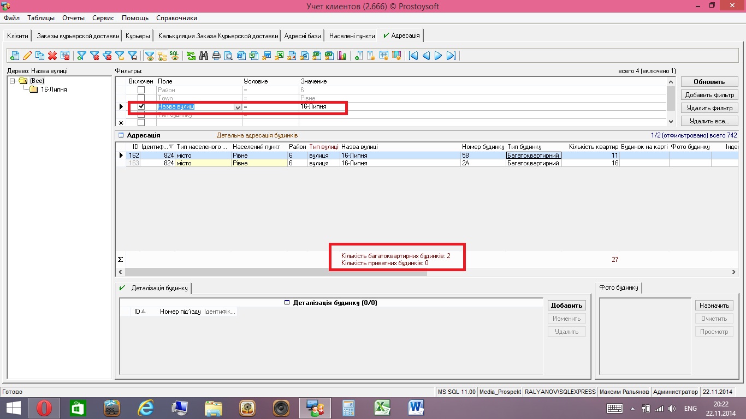The height and width of the screenshot is (419, 746).
Task: Enable the Town filter checkbox
Action: [141, 98]
